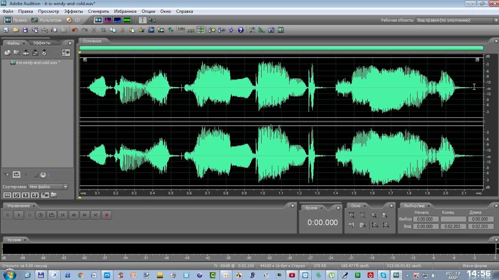Click the stop button in Управление

tap(7, 215)
